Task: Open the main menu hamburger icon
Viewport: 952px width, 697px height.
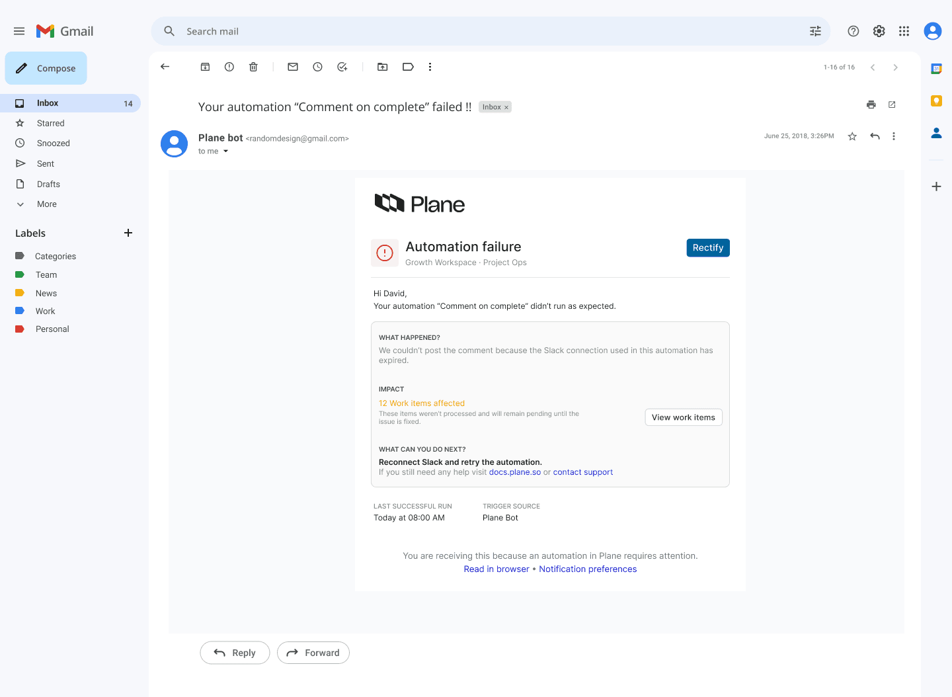Action: pos(19,31)
